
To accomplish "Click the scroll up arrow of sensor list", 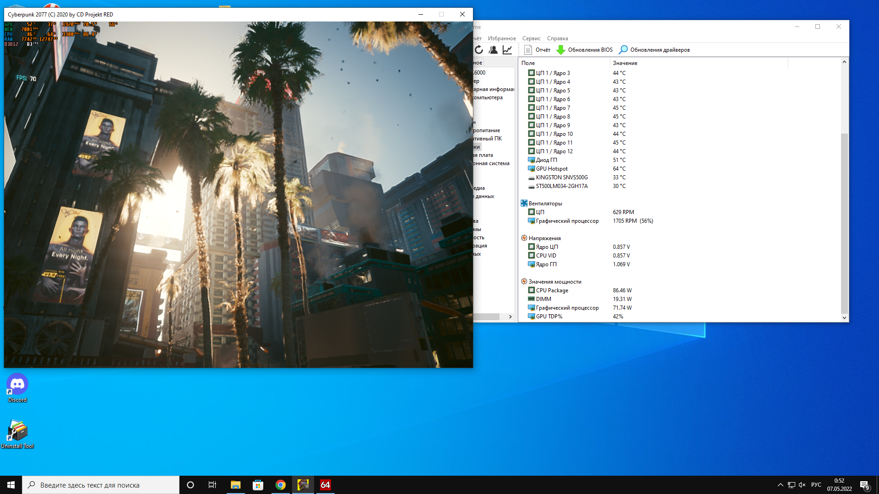I will click(844, 62).
